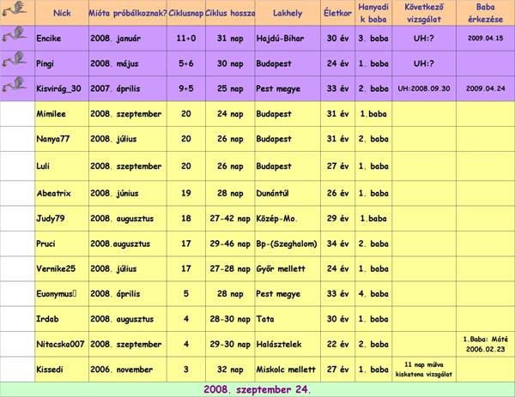515x397 pixels.
Task: Click the Lakhely column header
Action: point(287,14)
